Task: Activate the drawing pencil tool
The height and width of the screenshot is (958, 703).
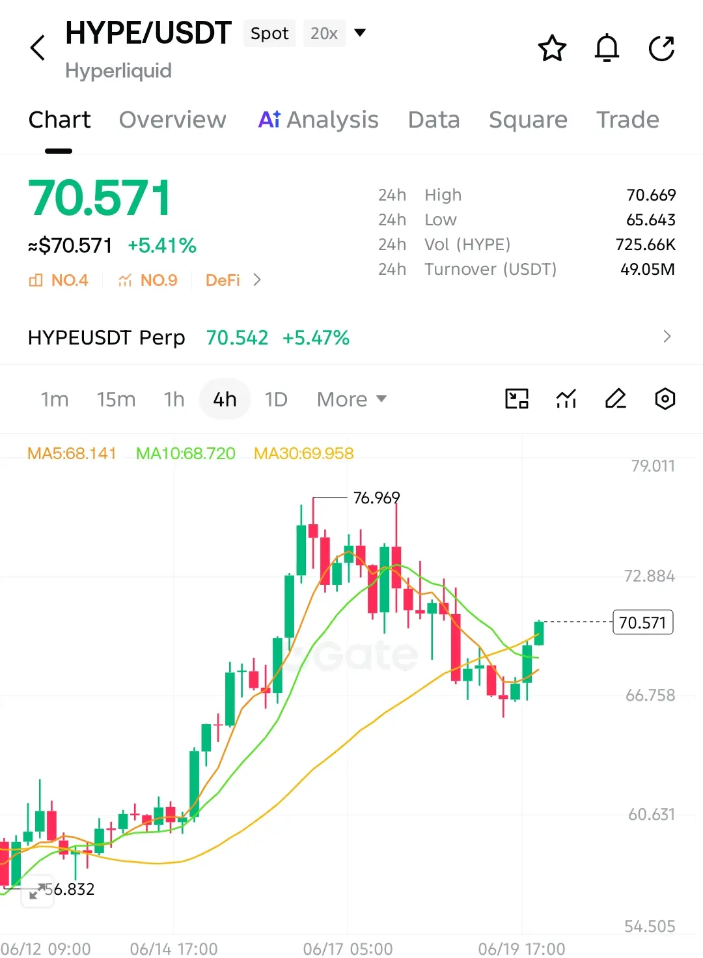Action: pos(616,399)
